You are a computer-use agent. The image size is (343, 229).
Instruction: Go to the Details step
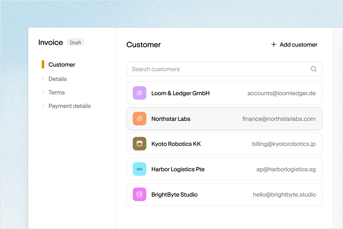pyautogui.click(x=57, y=79)
